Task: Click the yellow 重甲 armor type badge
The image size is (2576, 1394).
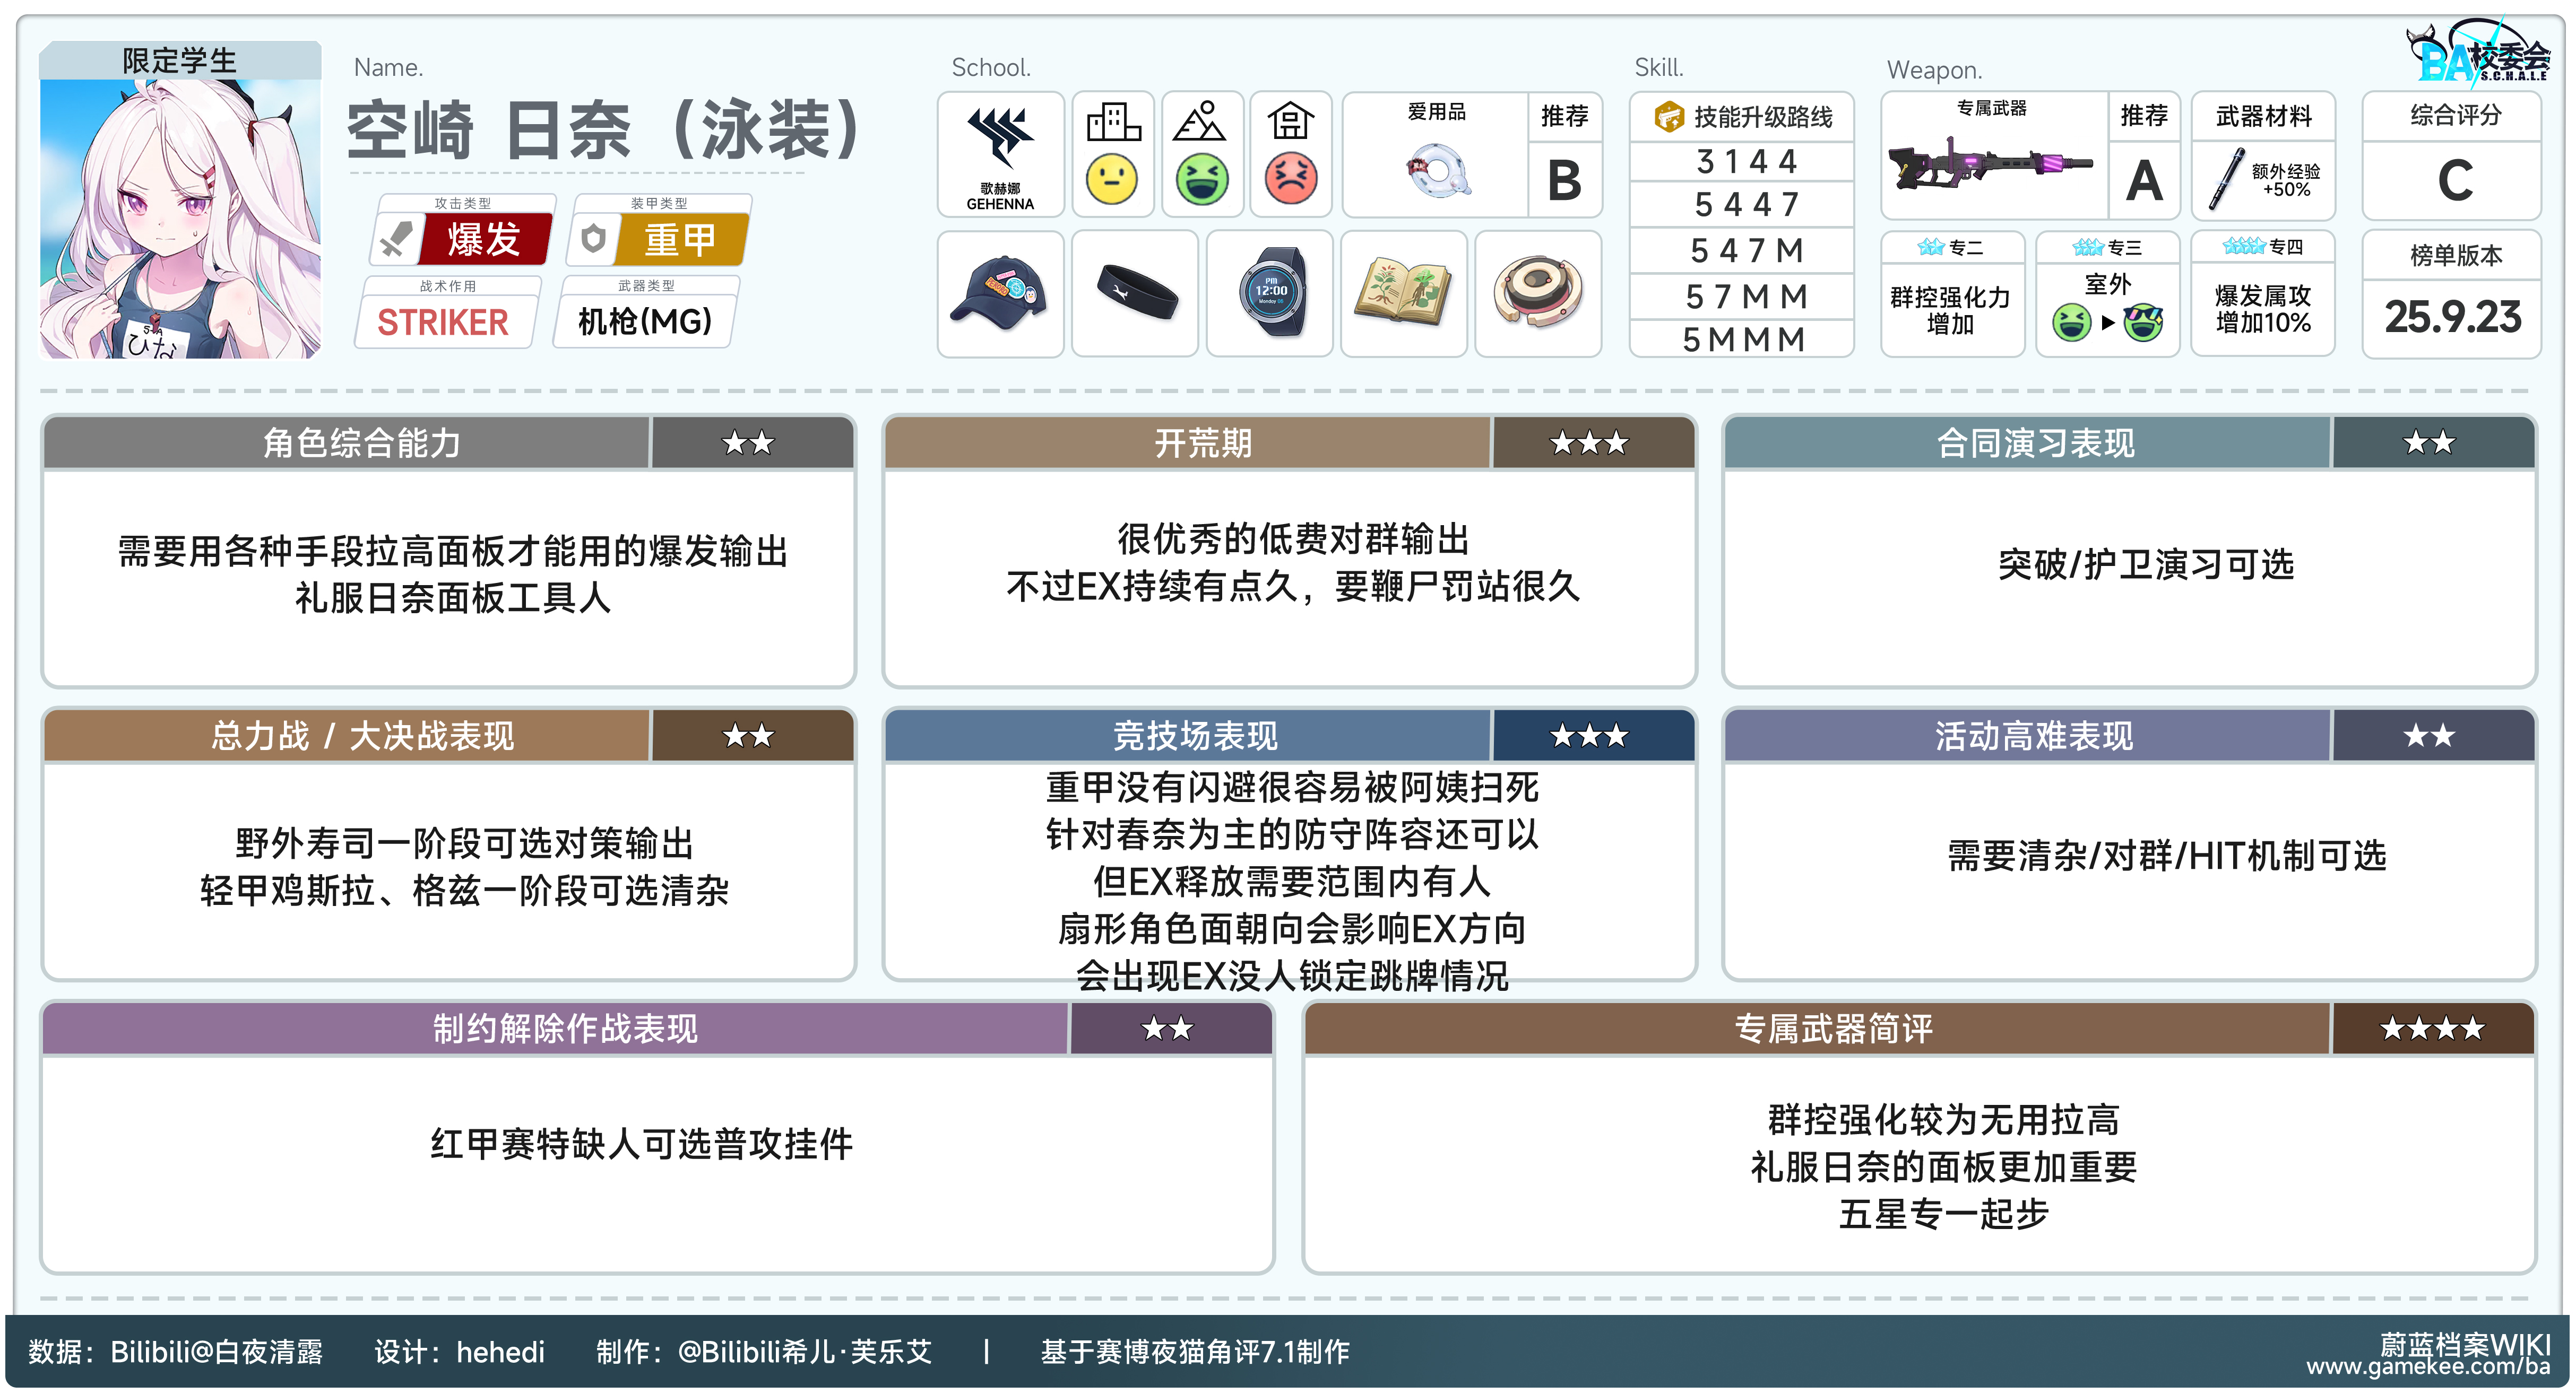Action: (x=680, y=240)
